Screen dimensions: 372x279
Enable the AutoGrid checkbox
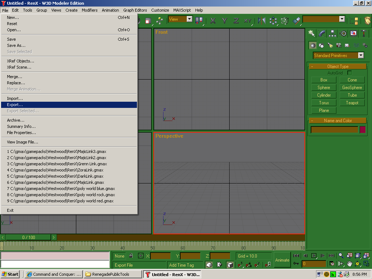click(x=349, y=73)
